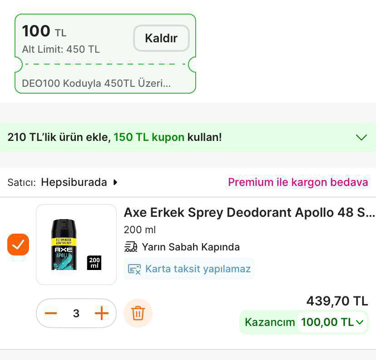Open the Premium ile kargon bedava offer
The width and height of the screenshot is (376, 360).
coord(298,182)
